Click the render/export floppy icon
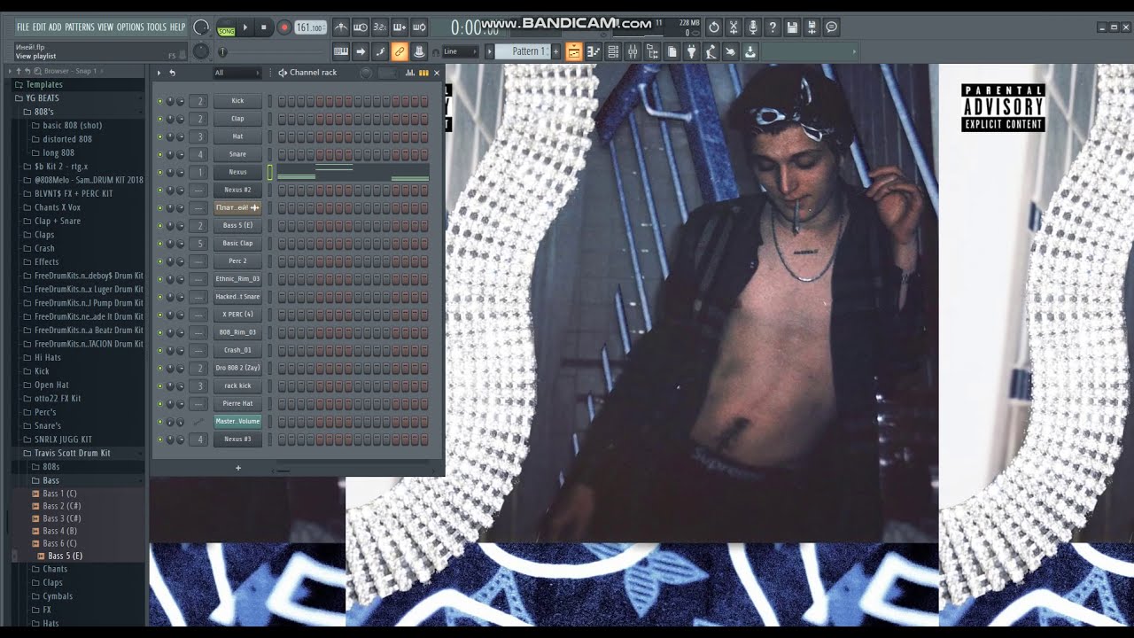 click(x=812, y=27)
